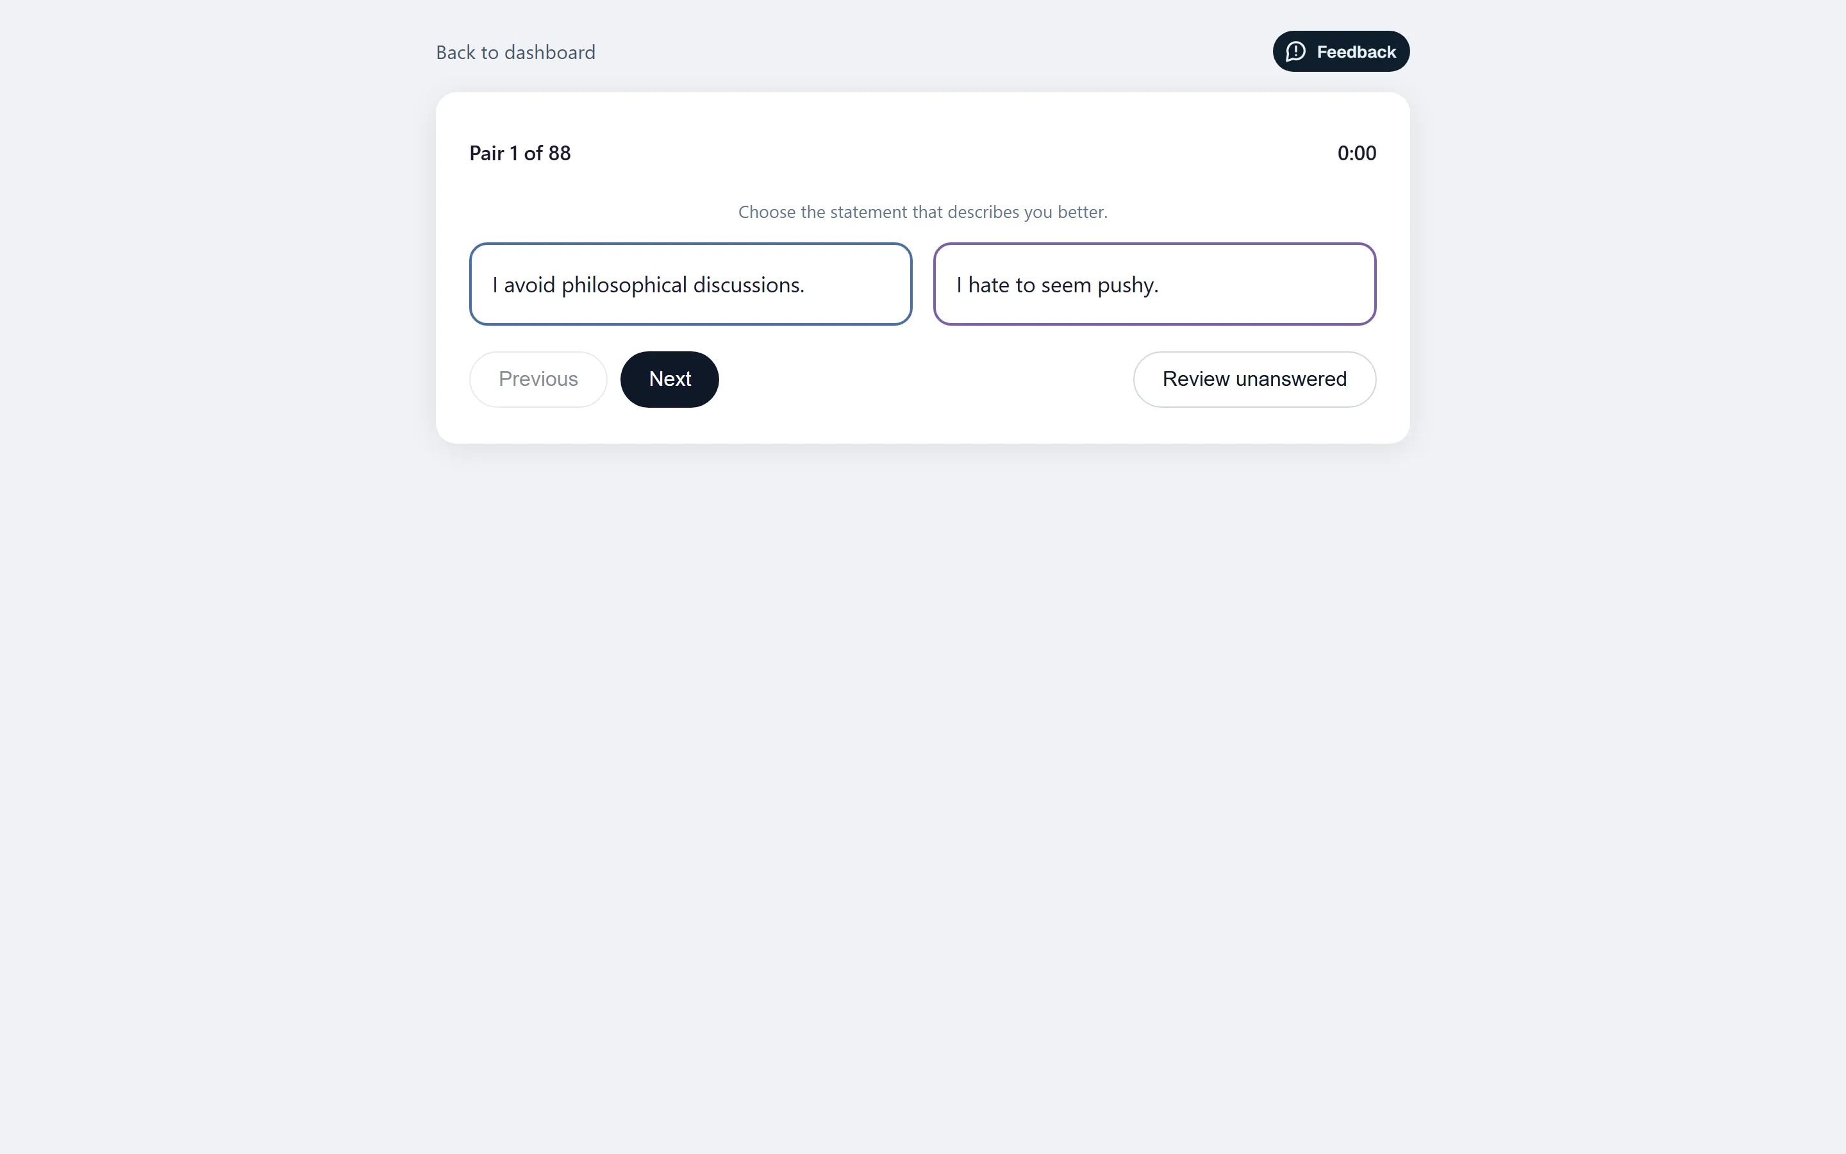Image resolution: width=1846 pixels, height=1154 pixels.
Task: Click the Previous button
Action: tap(538, 380)
